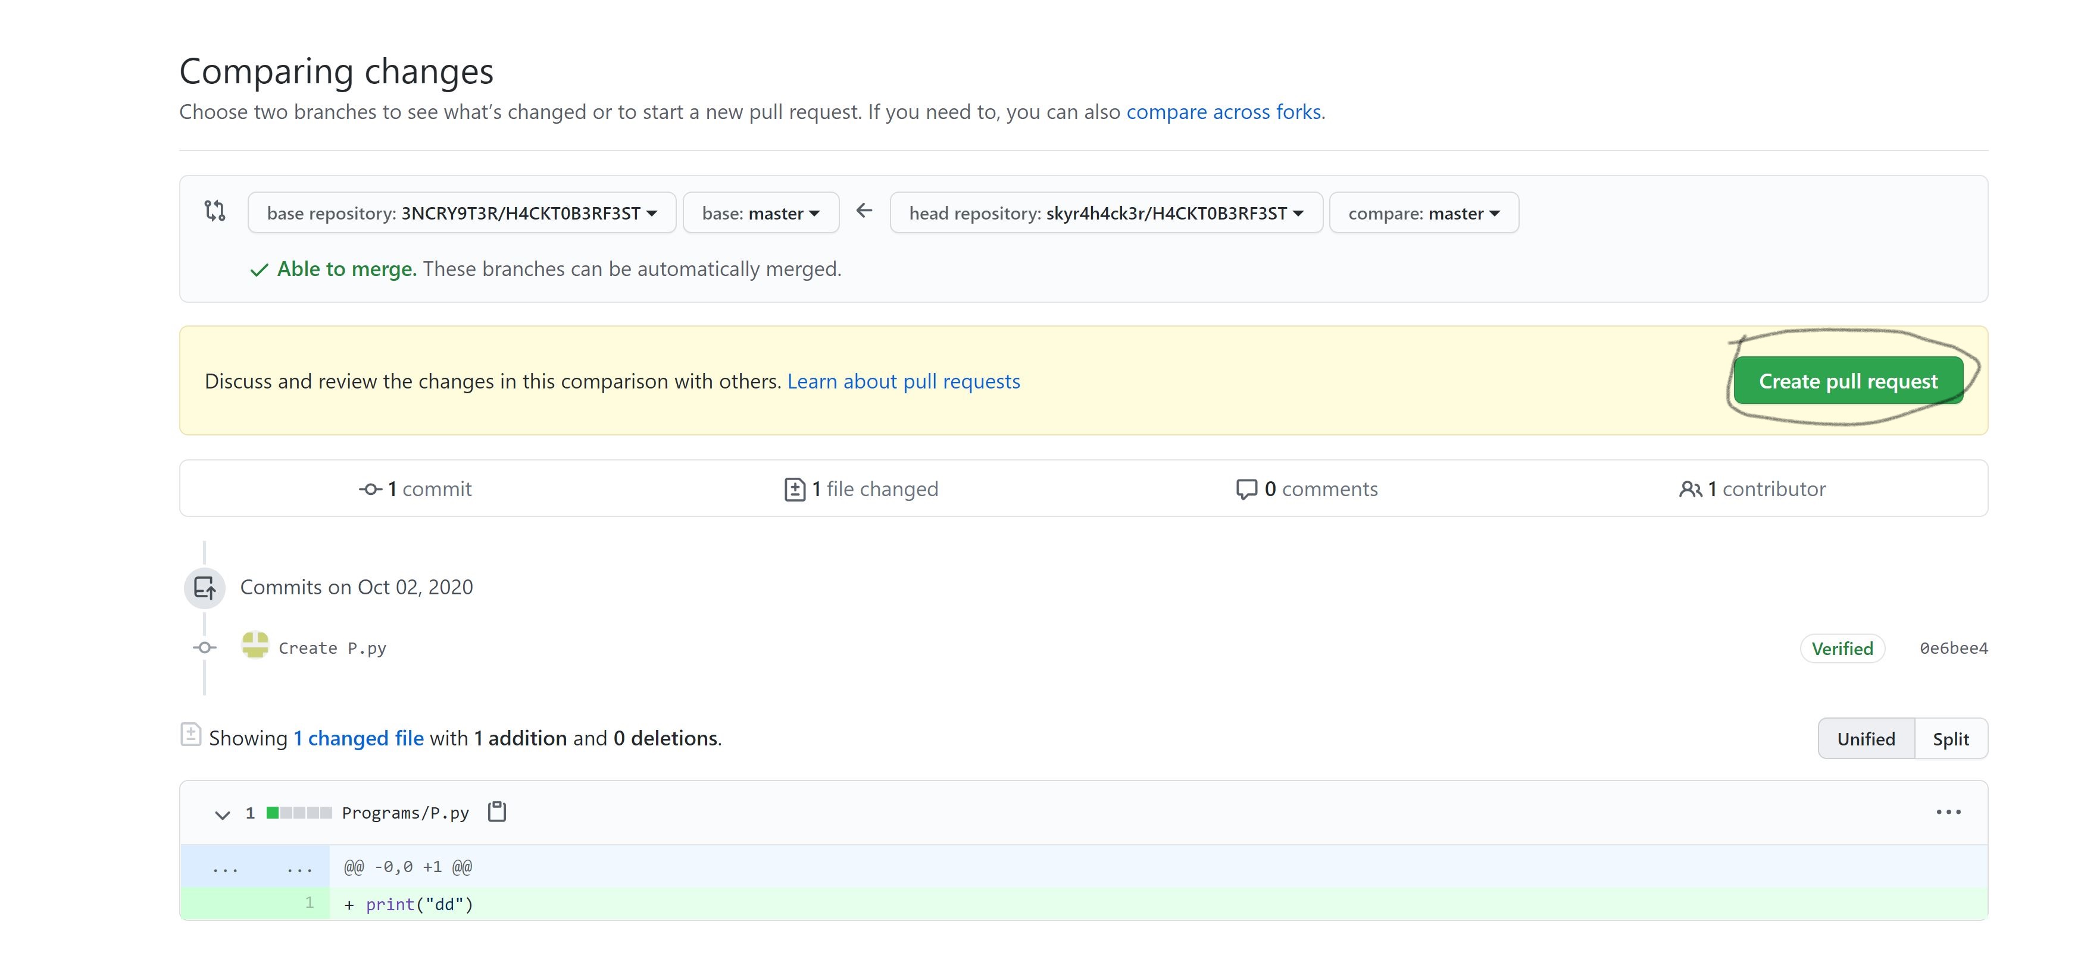Open the base repository dropdown
This screenshot has height=959, width=2084.
461,214
